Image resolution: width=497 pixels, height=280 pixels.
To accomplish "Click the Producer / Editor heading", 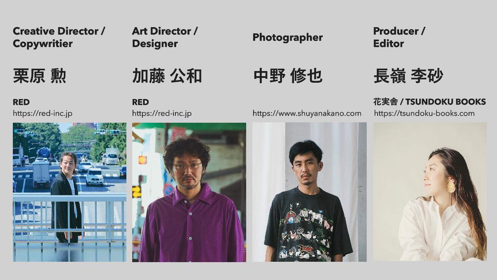I will (x=399, y=37).
